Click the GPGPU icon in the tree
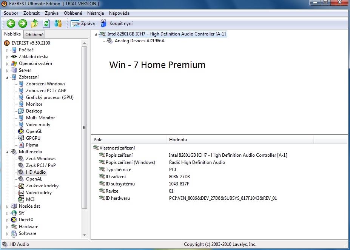The height and width of the screenshot is (250, 350). coord(21,138)
